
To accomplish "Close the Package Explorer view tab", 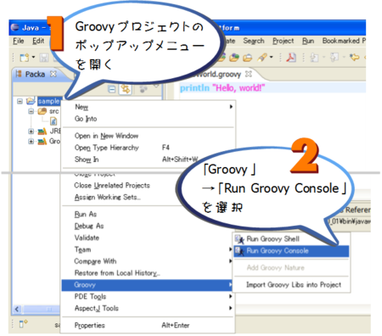I will tap(53, 74).
